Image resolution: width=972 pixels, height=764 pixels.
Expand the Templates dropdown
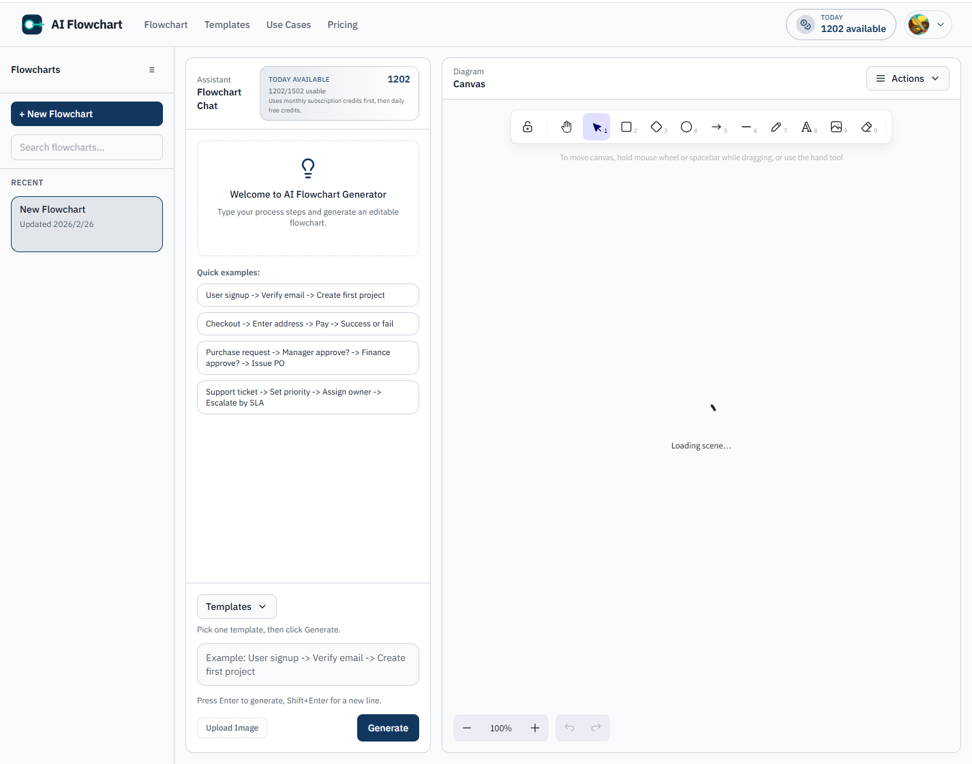237,607
